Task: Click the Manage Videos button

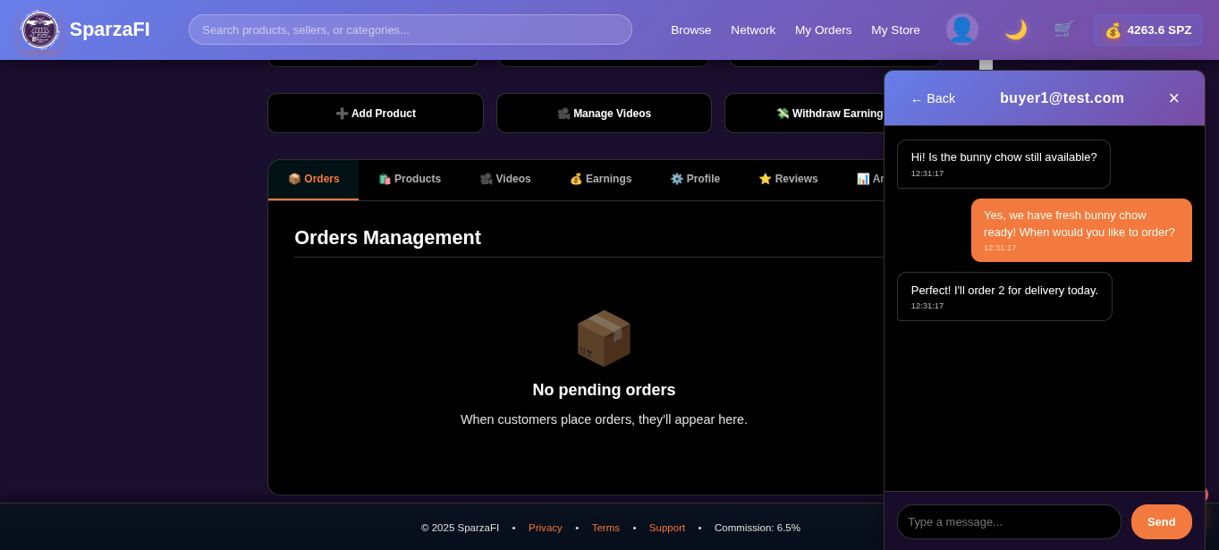Action: (604, 113)
